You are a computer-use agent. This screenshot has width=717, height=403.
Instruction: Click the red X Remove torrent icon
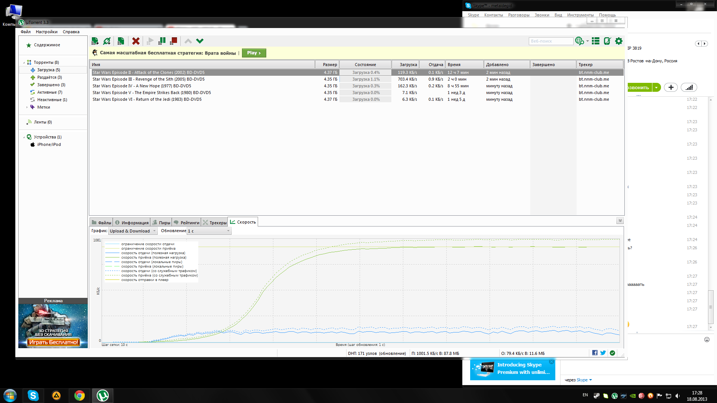coord(136,41)
